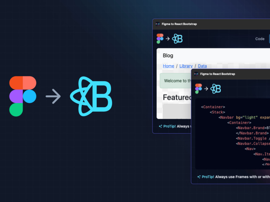Click the large React Bootstrap logo
Viewport: 270px width, 202px height.
(91, 96)
